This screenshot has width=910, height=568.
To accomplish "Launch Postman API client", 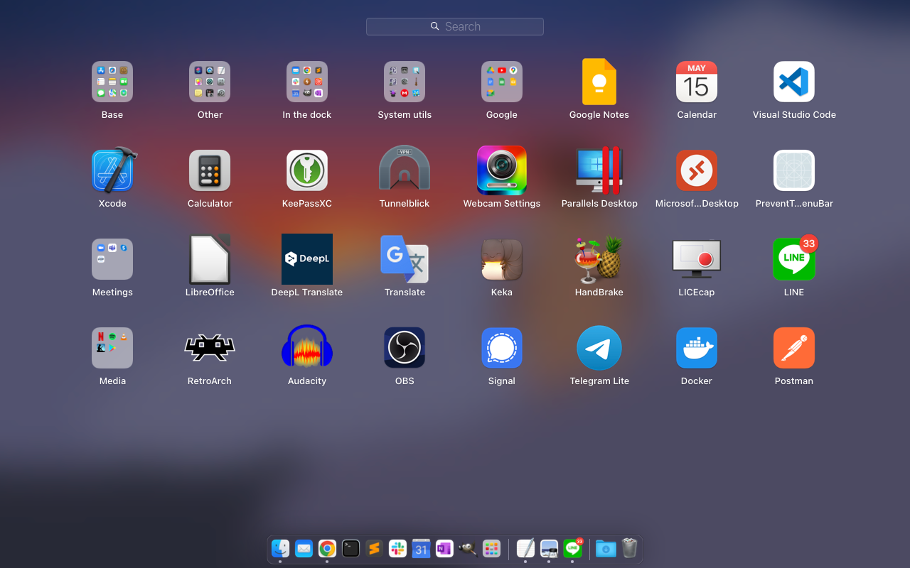I will (x=794, y=348).
